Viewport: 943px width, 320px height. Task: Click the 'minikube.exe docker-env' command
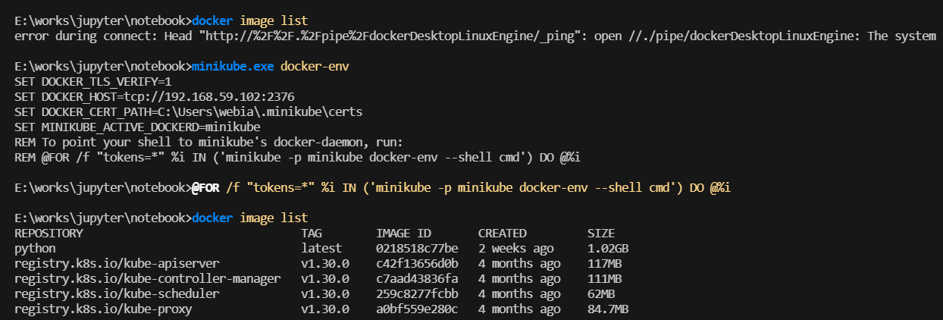[x=271, y=66]
